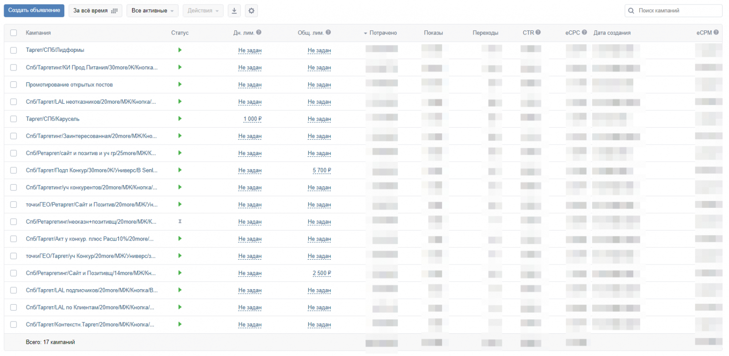Screen dimensions: 729x356
Task: Click status icon for точкиГЕО/Ретаргет campaign
Action: pos(180,204)
